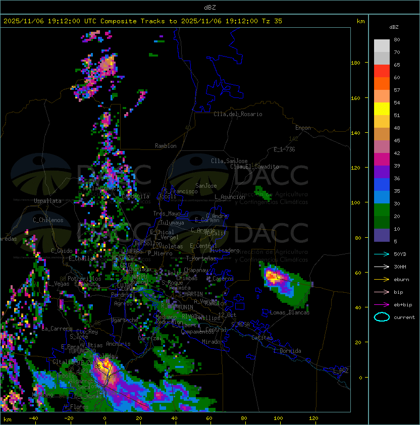Click the 'Mirador' map label
Image resolution: width=420 pixels, height=425 pixels.
tap(213, 342)
